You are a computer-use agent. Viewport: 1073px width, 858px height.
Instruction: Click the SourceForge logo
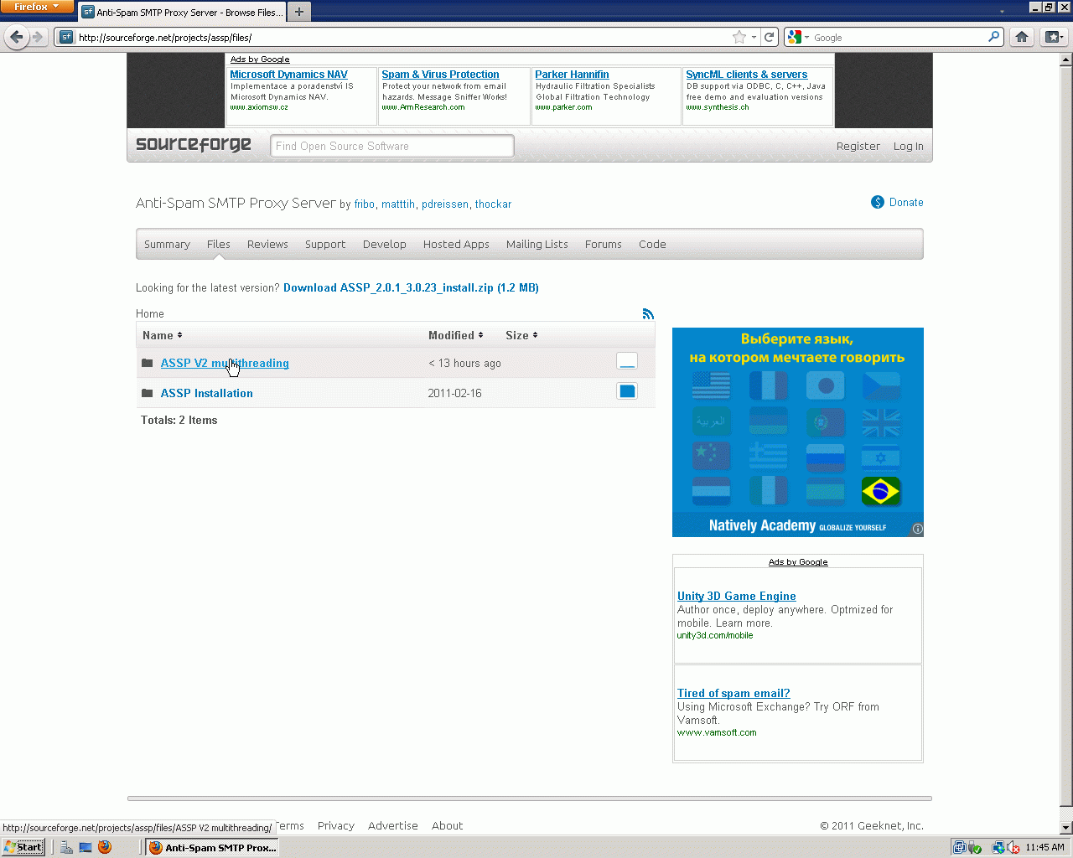(194, 144)
